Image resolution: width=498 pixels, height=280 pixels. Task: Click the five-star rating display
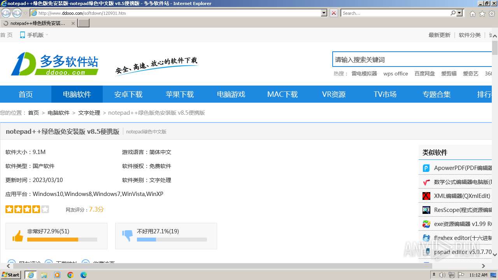(x=27, y=209)
